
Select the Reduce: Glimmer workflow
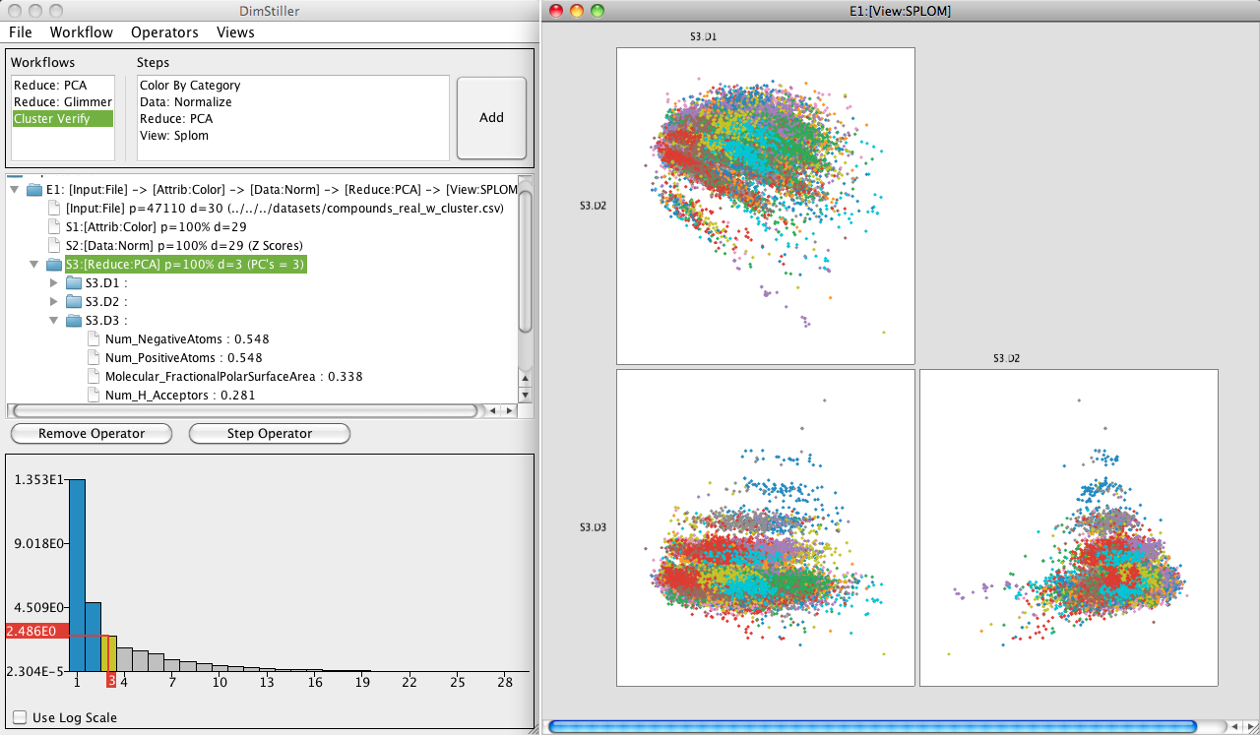click(x=62, y=102)
